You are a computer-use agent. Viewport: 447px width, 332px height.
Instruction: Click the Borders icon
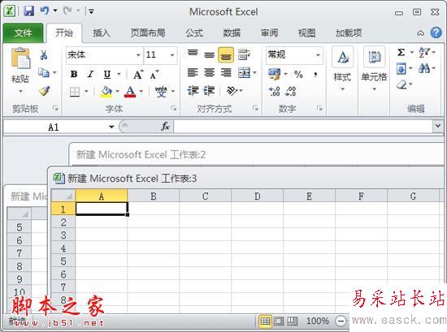75,92
